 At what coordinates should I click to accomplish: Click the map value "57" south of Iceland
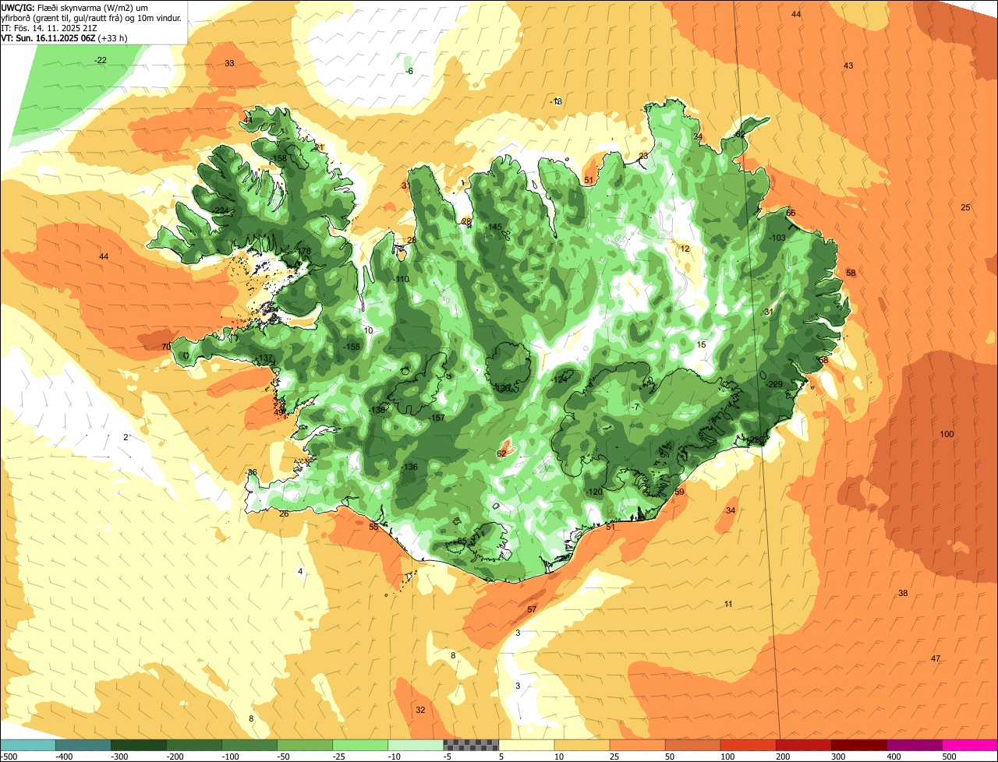(x=532, y=609)
